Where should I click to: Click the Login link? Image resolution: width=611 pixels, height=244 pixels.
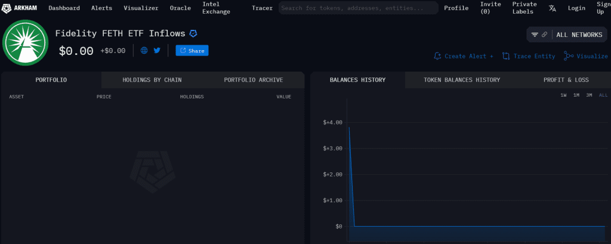click(577, 8)
